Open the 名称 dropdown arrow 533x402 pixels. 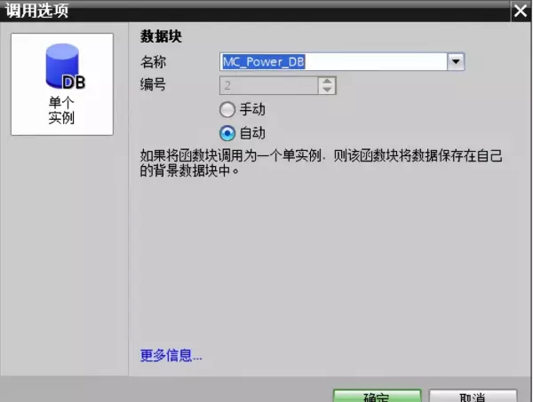[456, 62]
